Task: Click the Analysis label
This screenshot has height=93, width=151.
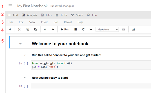Action: tap(32, 15)
